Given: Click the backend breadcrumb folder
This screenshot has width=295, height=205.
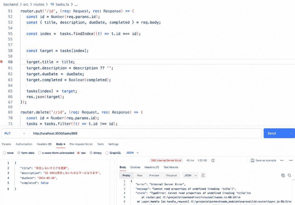Looking at the screenshot, I should (11, 5).
